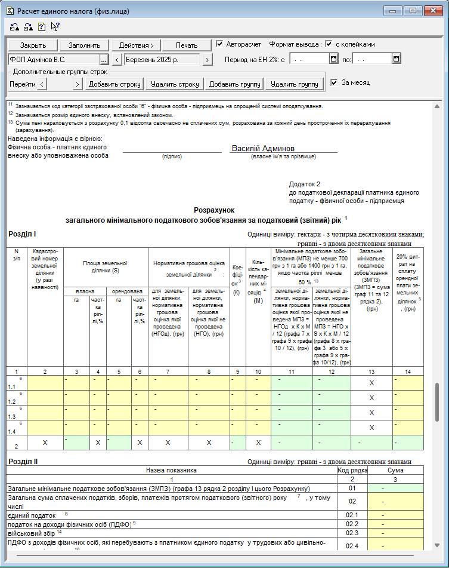Click the sum cell for code row 01
The height and width of the screenshot is (568, 449).
395,489
